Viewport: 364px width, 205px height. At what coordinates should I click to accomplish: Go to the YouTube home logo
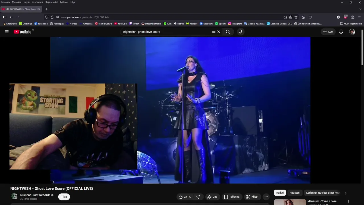coord(22,32)
